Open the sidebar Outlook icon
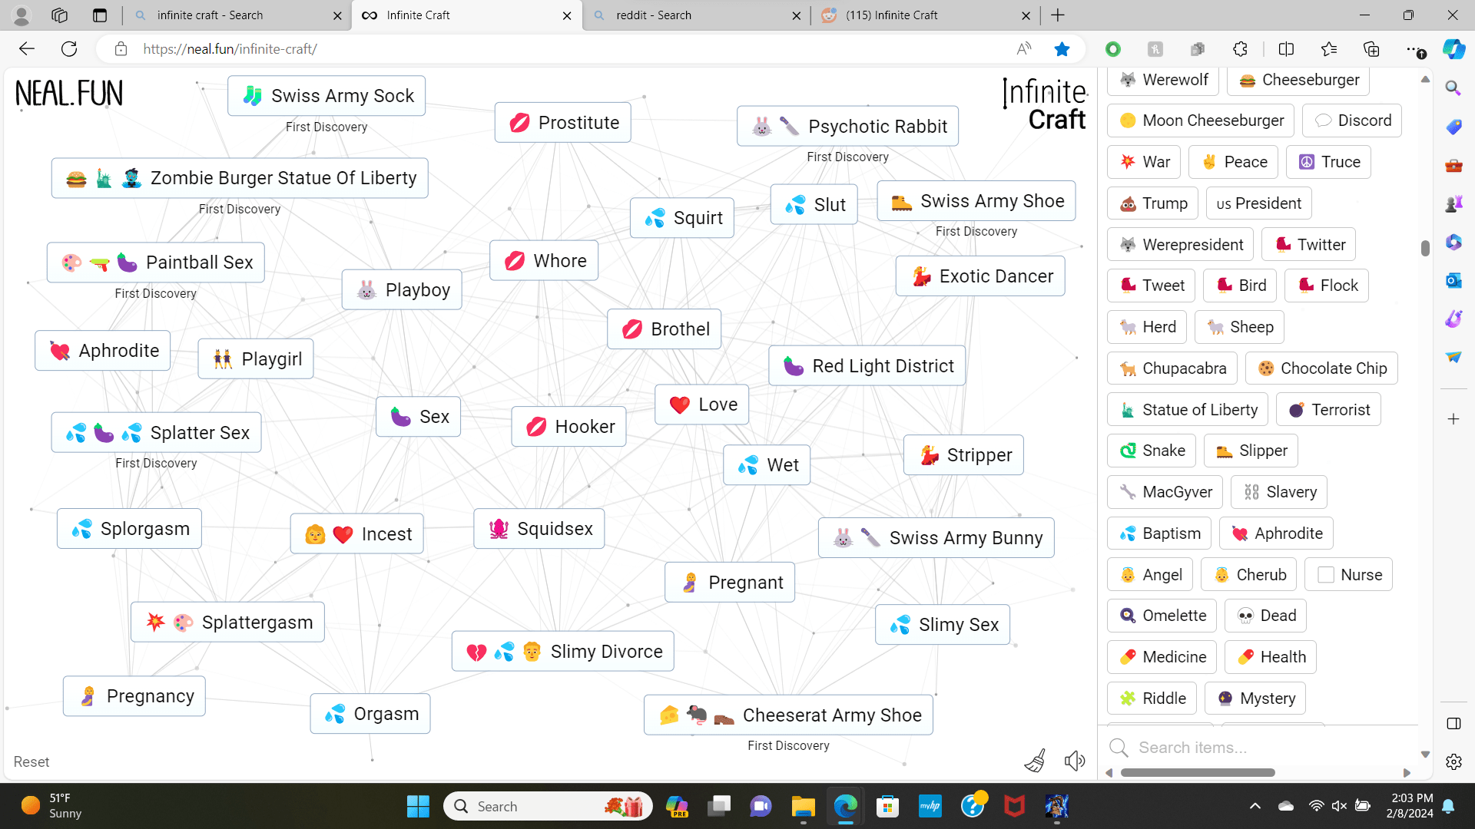The width and height of the screenshot is (1475, 829). tap(1453, 280)
